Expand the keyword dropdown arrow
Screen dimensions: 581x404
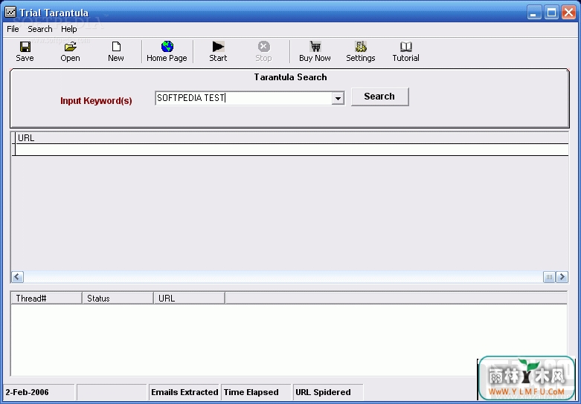[x=338, y=99]
